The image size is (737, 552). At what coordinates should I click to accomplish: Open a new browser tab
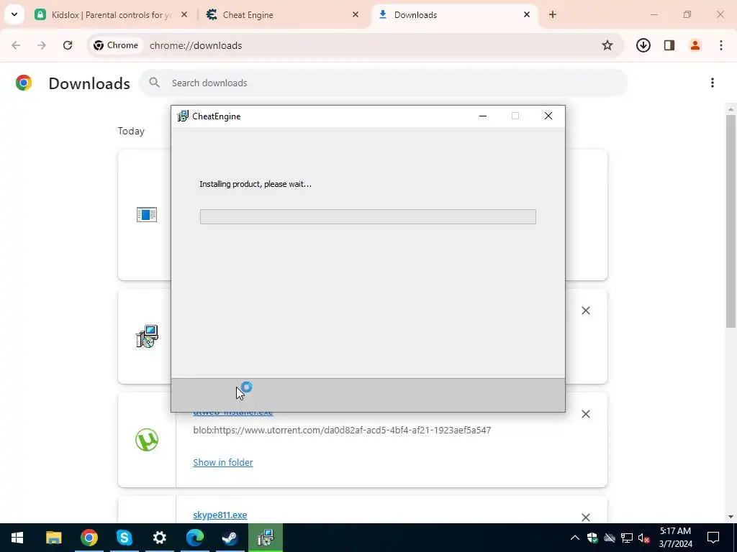(x=553, y=14)
